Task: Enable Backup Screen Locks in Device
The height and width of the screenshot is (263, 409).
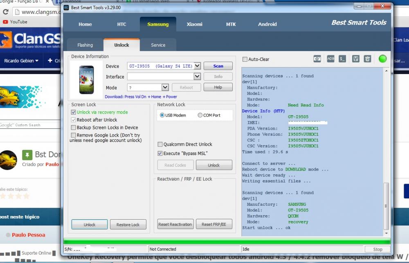Action: (73, 128)
